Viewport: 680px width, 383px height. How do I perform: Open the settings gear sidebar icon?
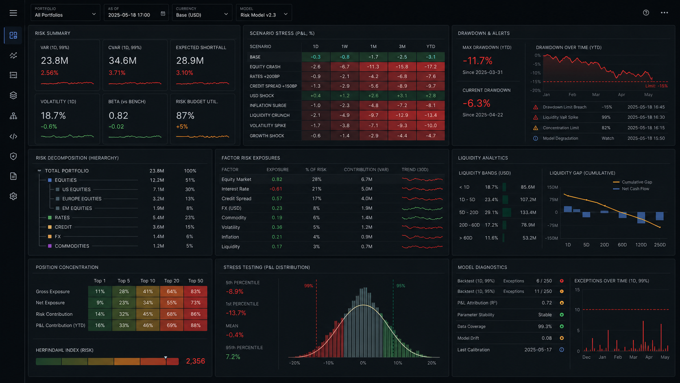(13, 196)
